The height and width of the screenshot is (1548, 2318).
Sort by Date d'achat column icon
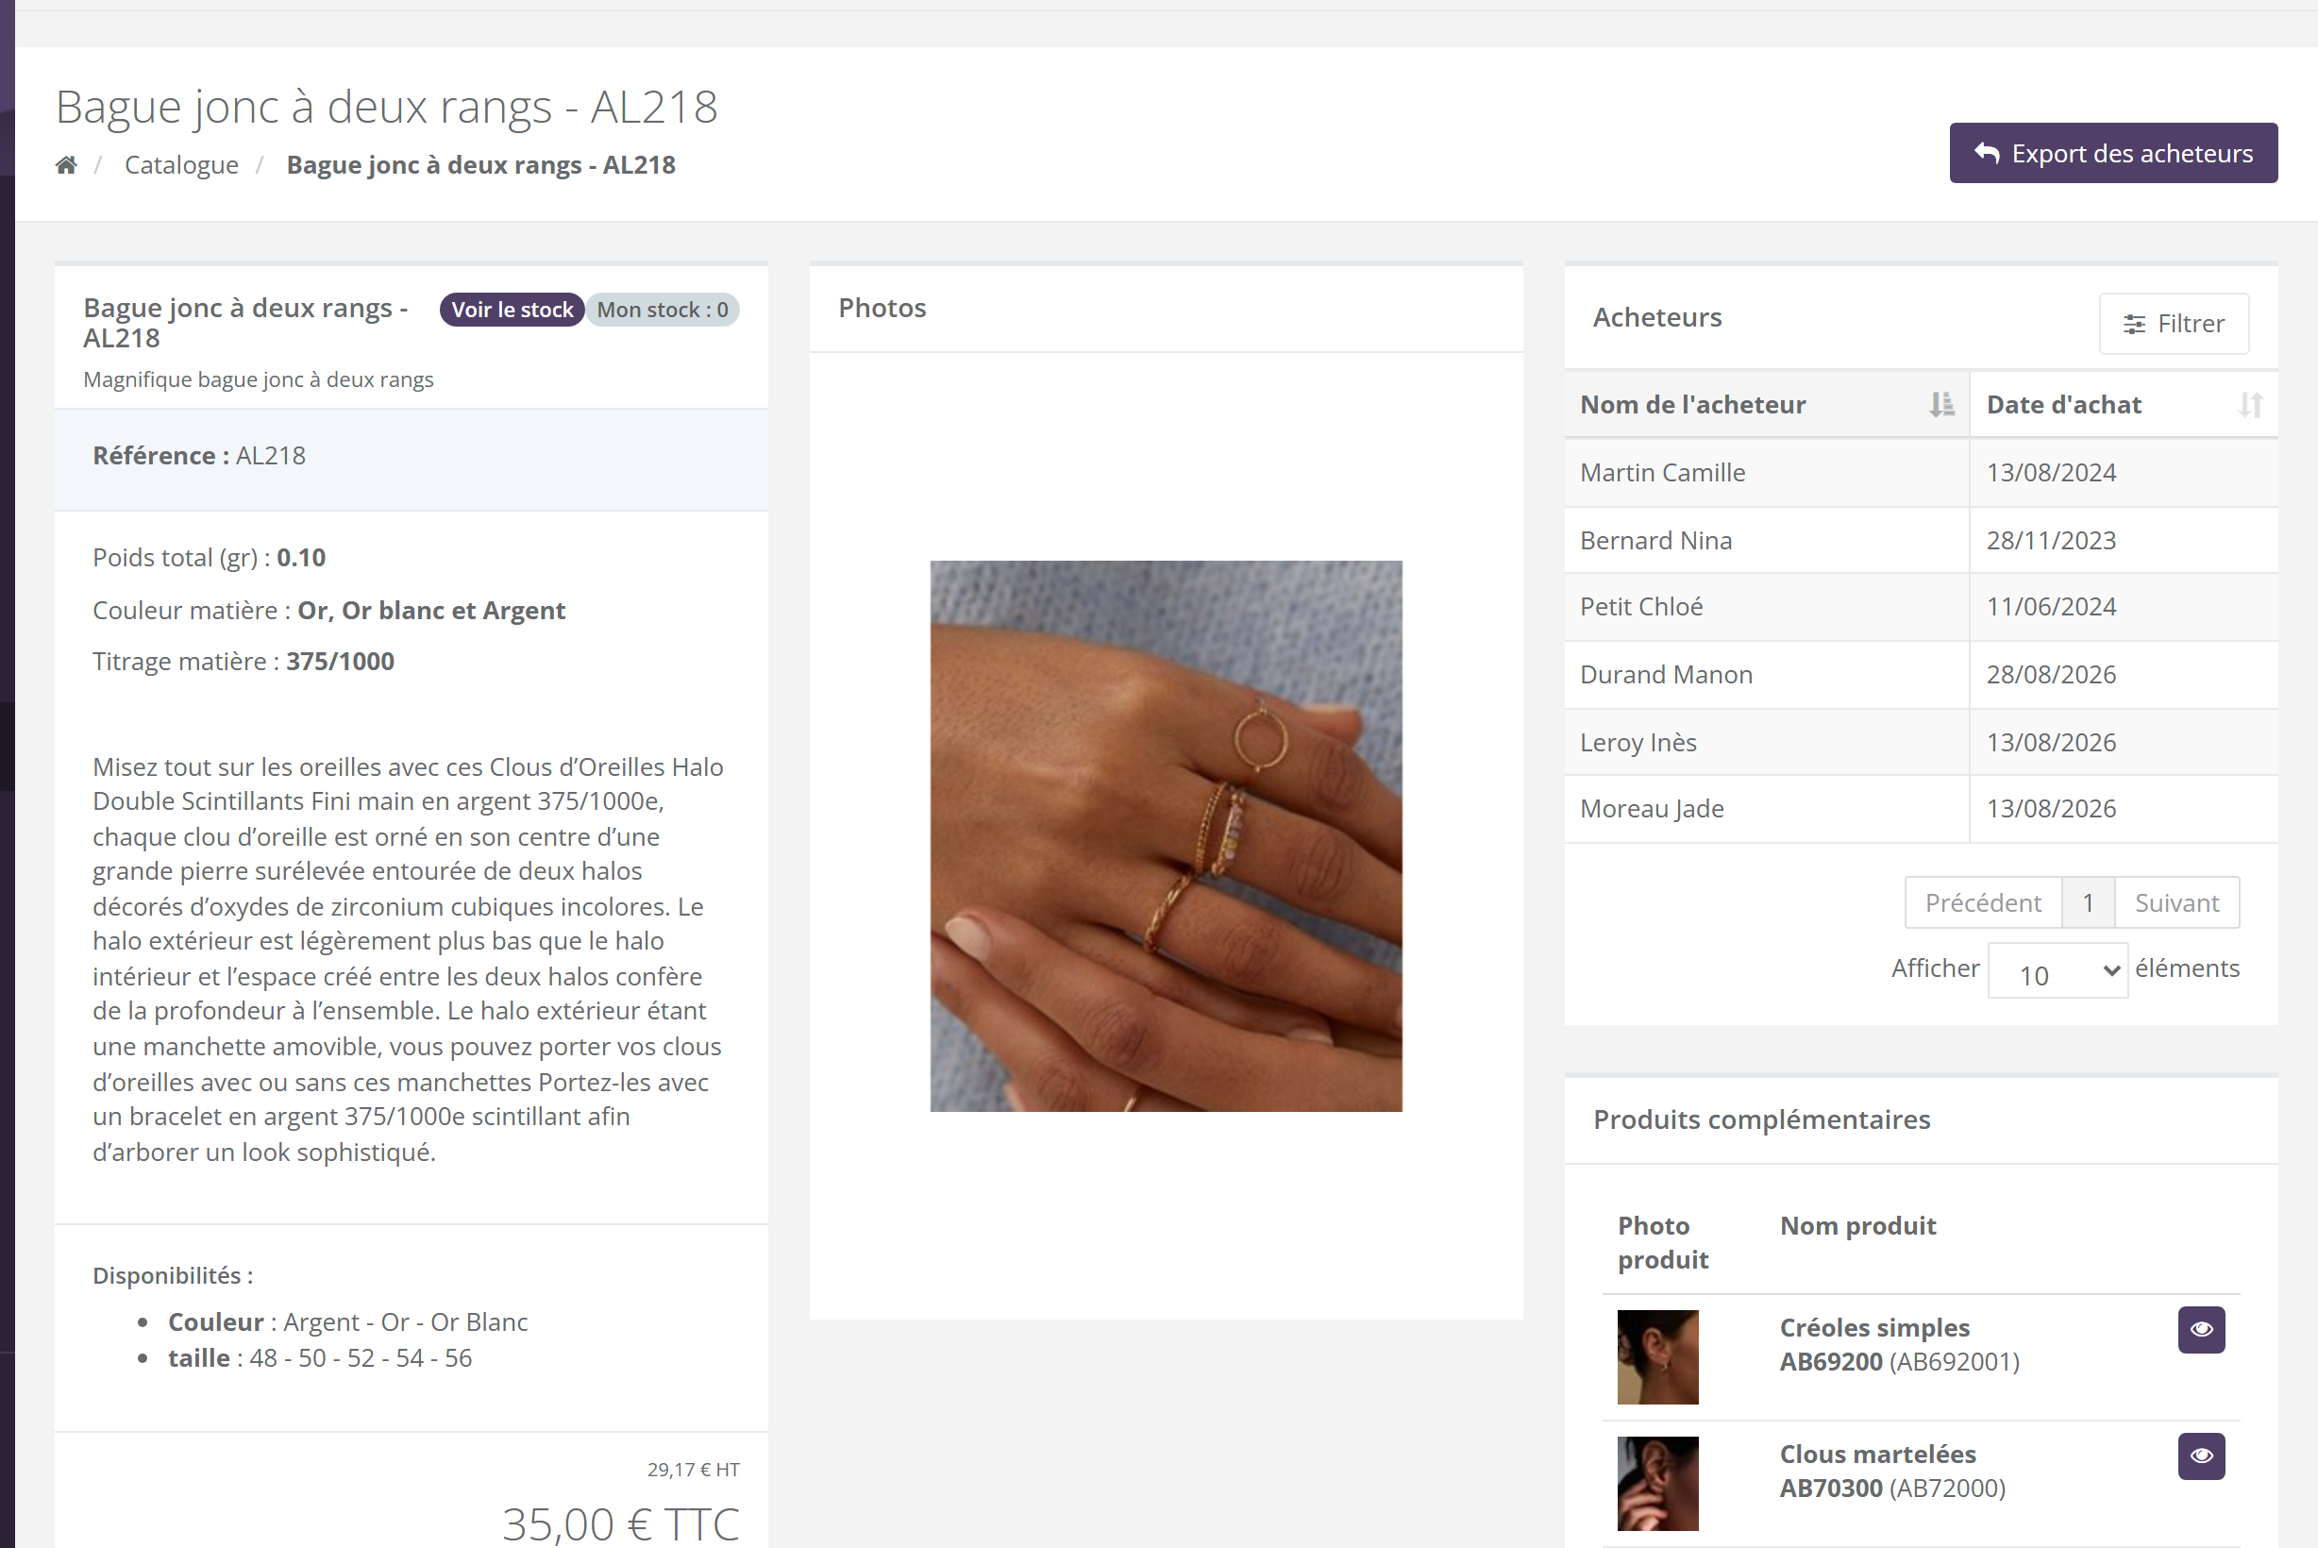coord(2250,405)
